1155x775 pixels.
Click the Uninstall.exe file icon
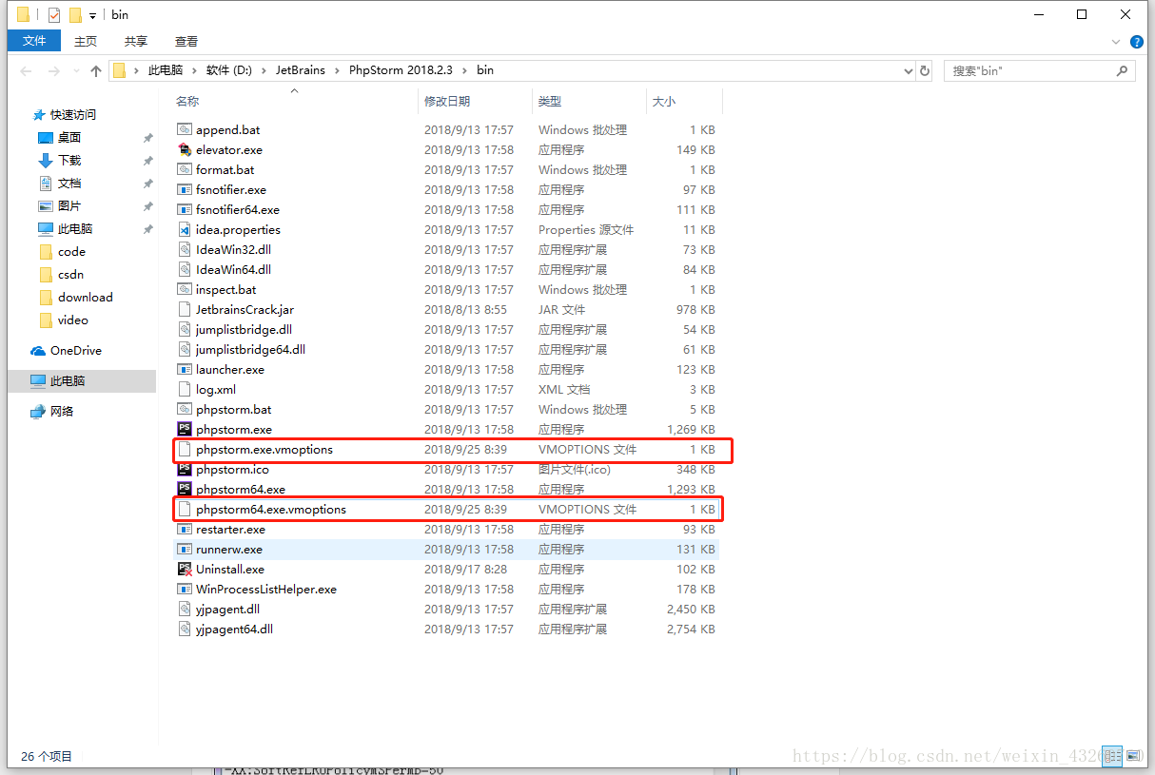coord(186,569)
